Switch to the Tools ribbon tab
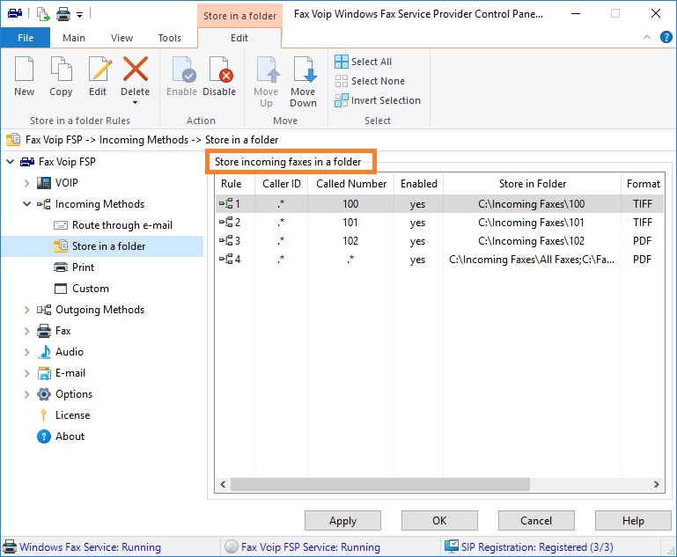 [170, 38]
